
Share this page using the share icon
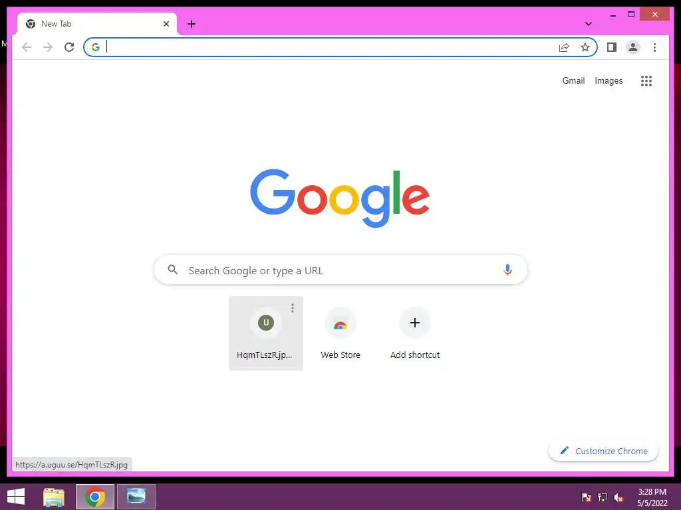coord(564,47)
